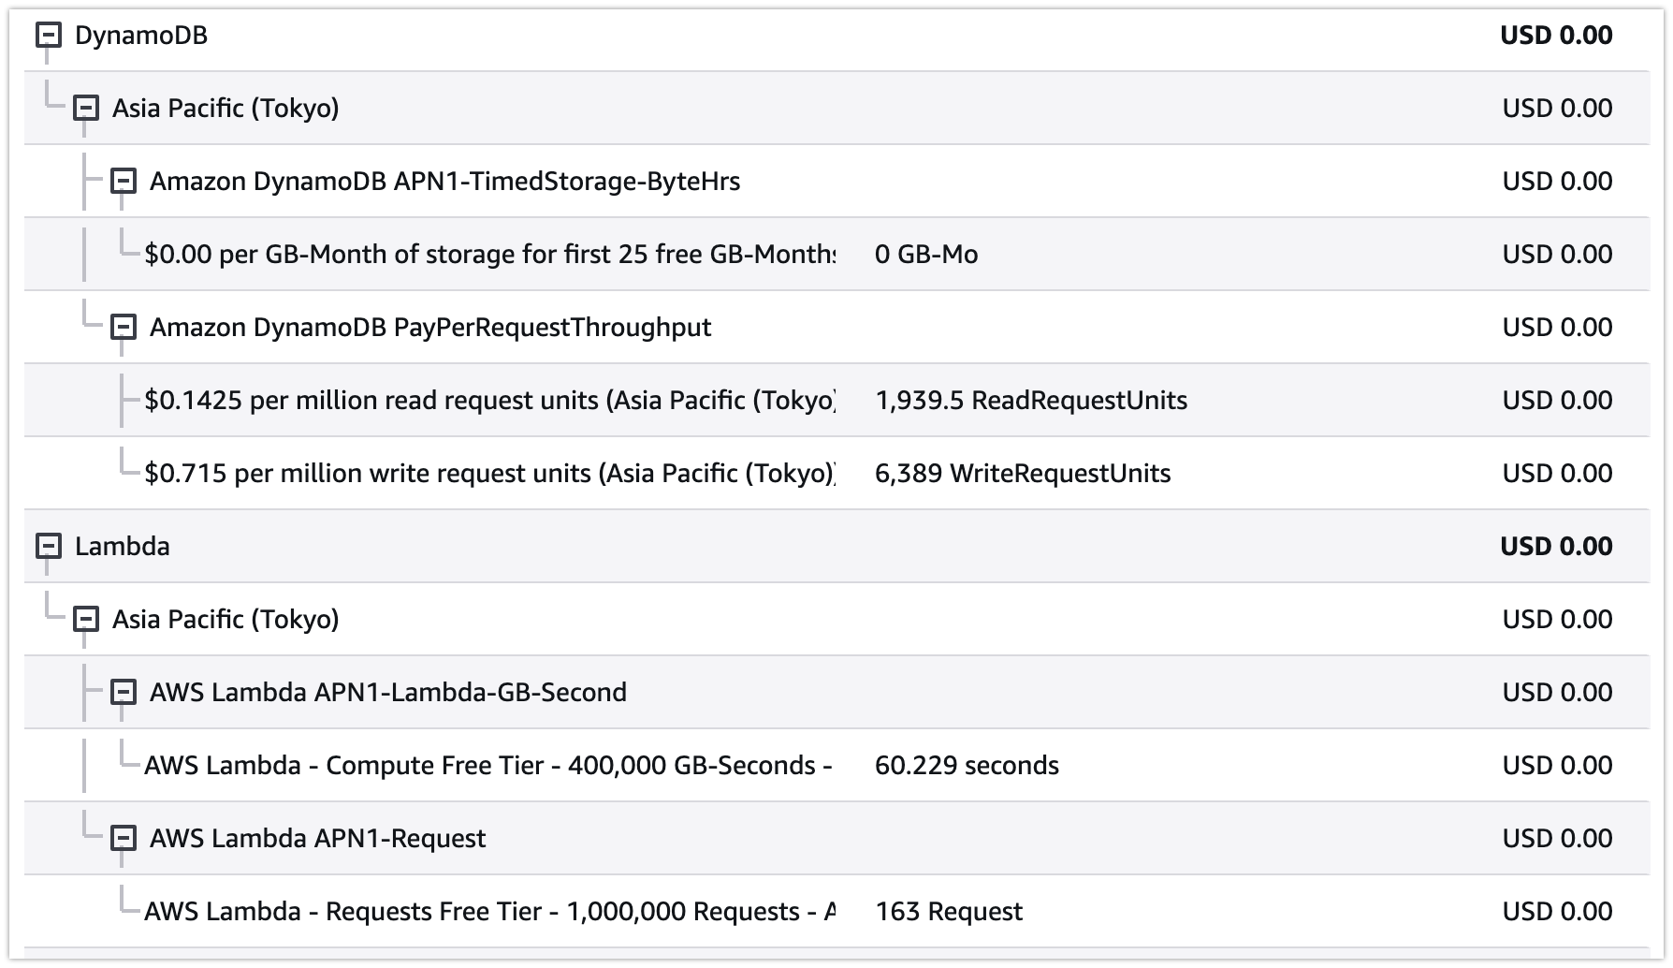Collapse Asia Pacific (Tokyo) under DynamoDB

click(85, 109)
